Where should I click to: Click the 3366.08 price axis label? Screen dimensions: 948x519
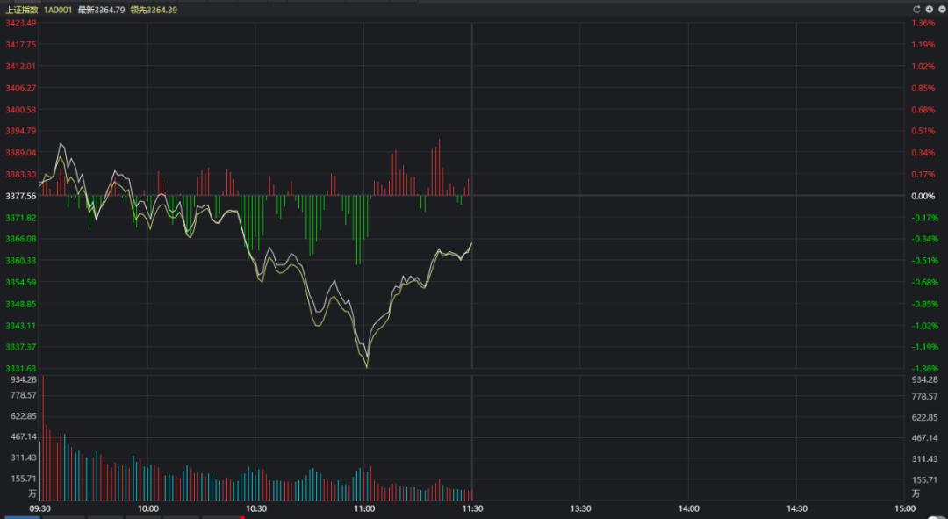20,239
